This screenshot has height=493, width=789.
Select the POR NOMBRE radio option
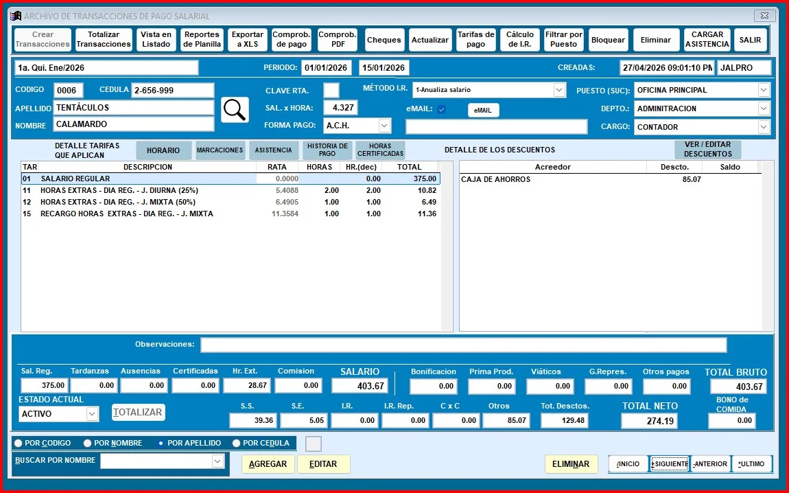coord(88,443)
